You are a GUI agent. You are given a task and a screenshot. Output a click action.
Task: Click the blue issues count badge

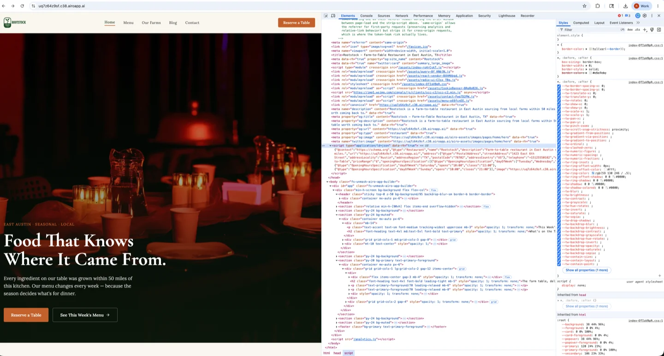click(628, 16)
